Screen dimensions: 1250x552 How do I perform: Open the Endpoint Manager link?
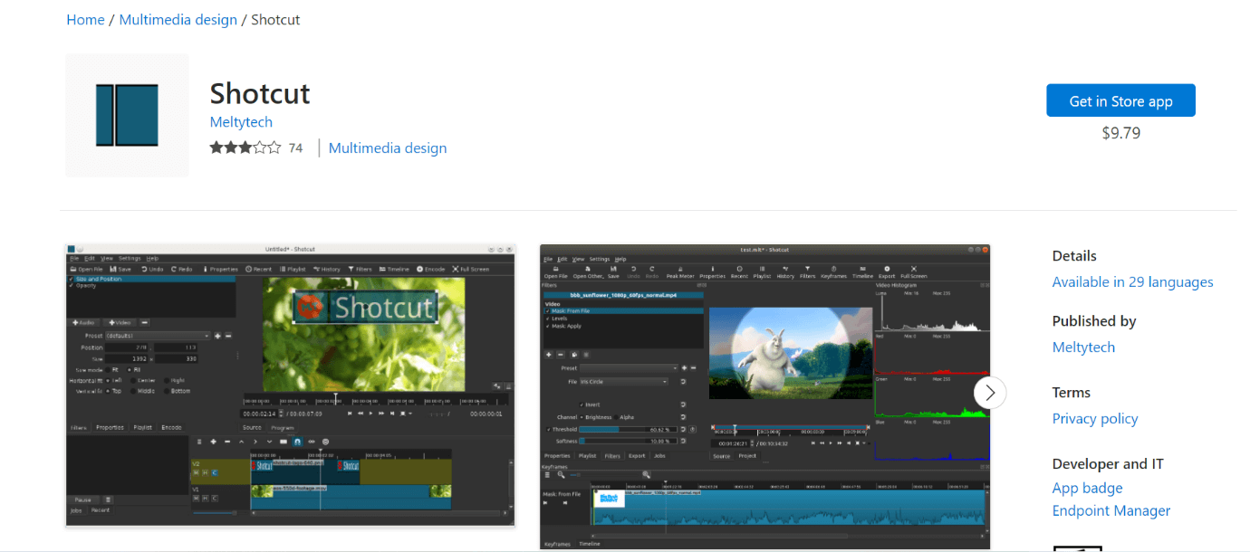[x=1111, y=511]
